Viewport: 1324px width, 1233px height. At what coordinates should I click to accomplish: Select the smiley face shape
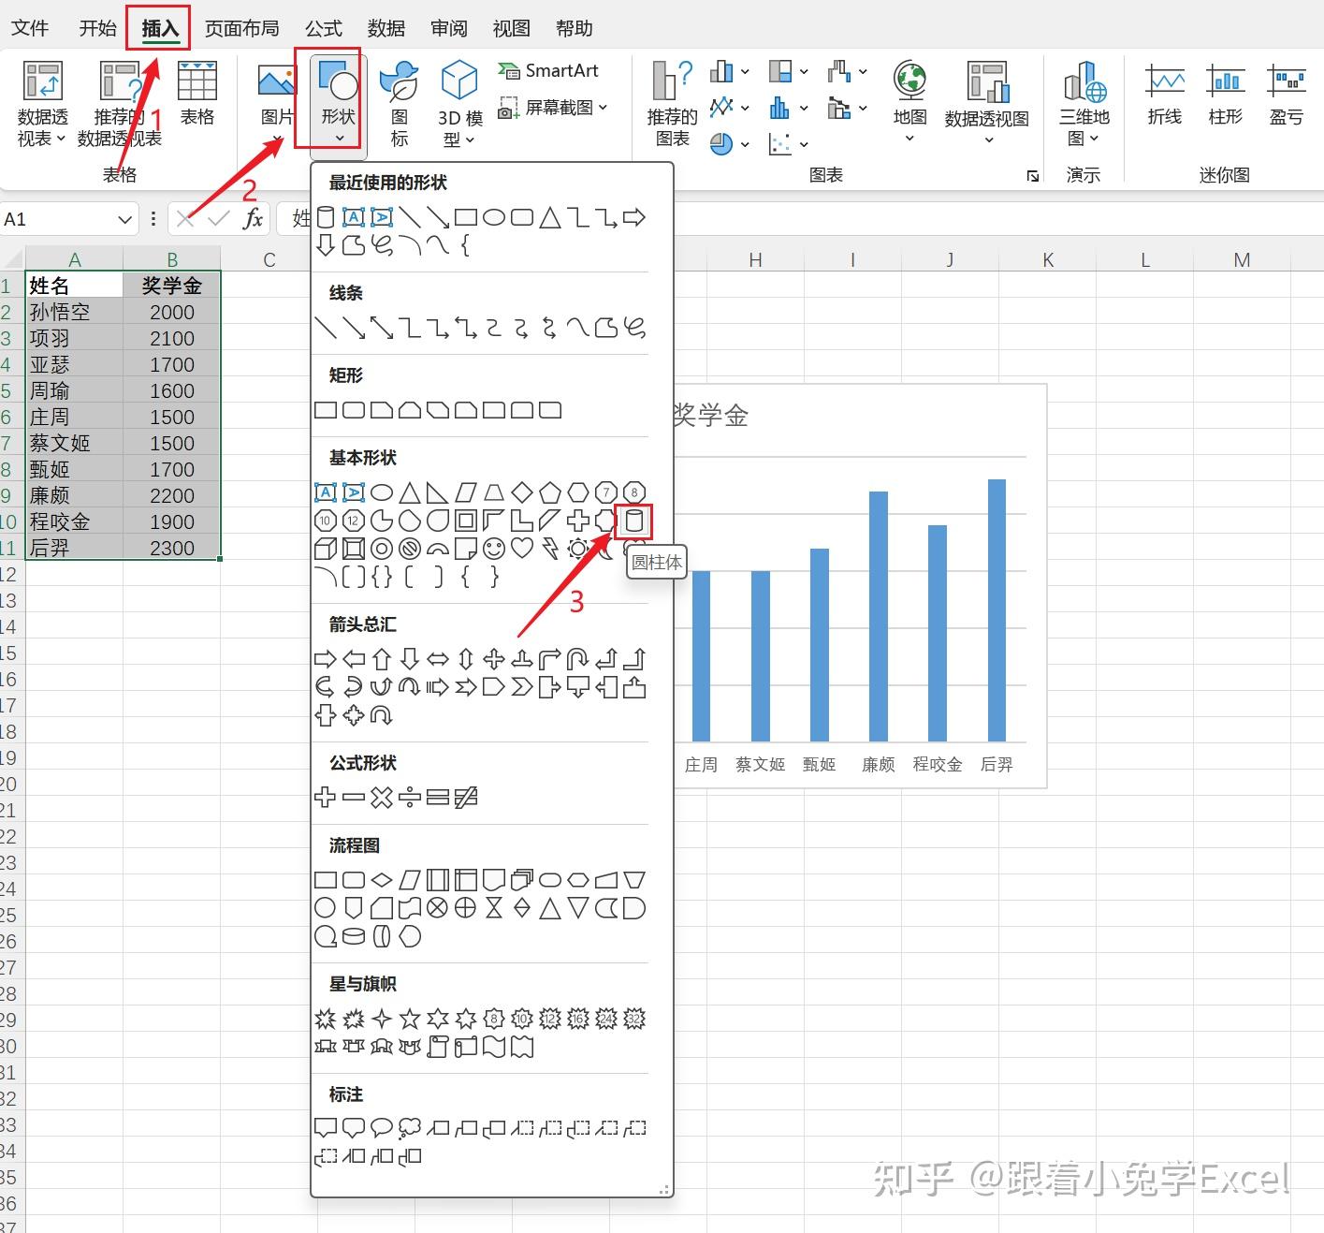(493, 549)
